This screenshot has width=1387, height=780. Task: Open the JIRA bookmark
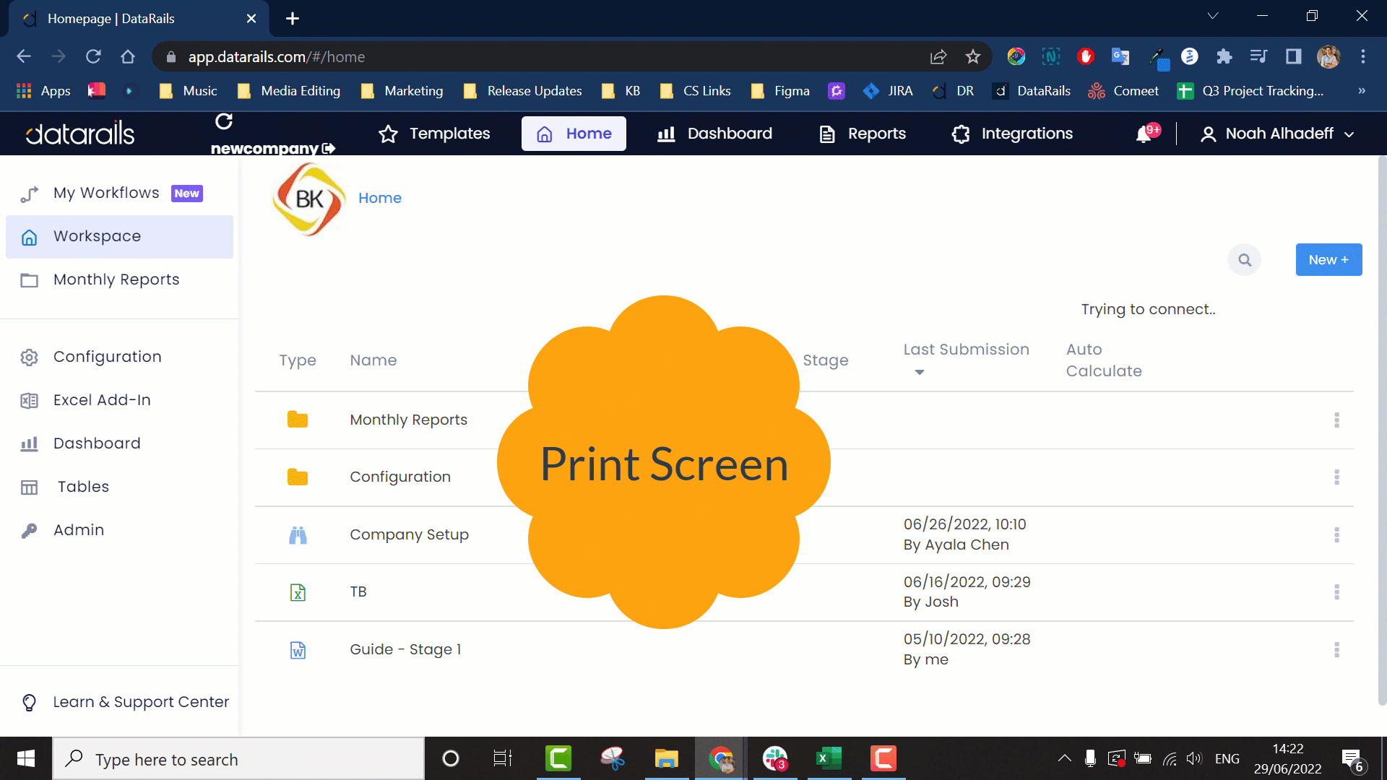tap(888, 91)
